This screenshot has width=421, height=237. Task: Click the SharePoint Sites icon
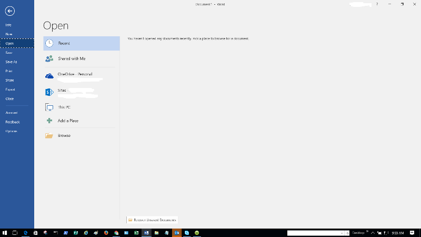click(x=49, y=92)
